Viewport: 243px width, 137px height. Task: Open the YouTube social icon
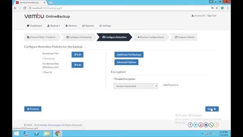pyautogui.click(x=201, y=125)
